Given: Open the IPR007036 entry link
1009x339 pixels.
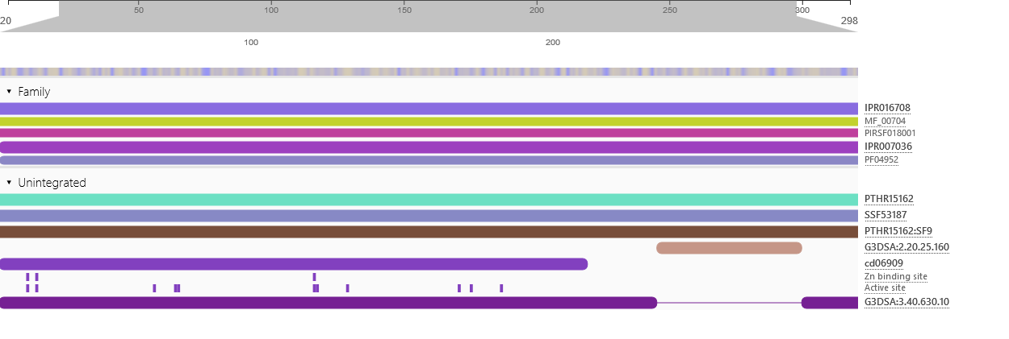Looking at the screenshot, I should (x=888, y=147).
